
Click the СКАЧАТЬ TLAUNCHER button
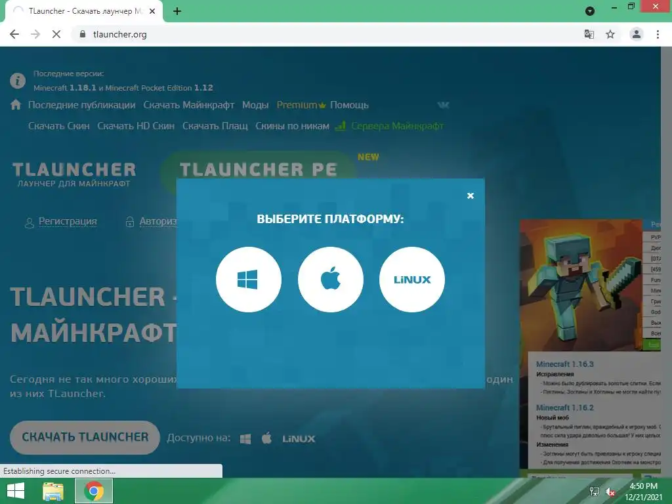click(x=85, y=437)
